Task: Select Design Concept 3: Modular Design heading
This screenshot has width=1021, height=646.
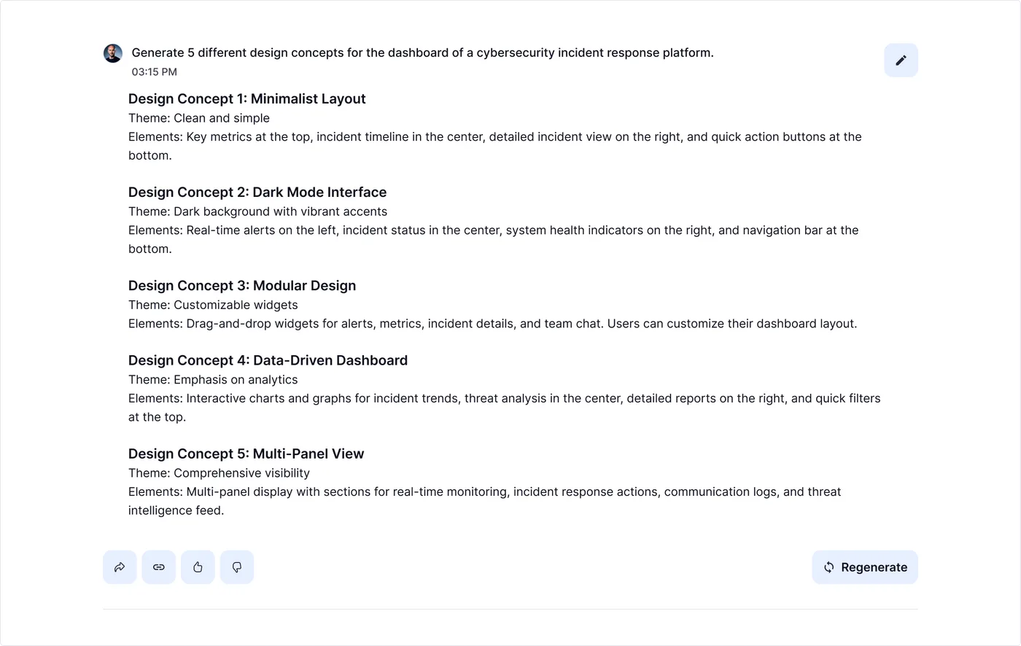Action: pos(242,285)
